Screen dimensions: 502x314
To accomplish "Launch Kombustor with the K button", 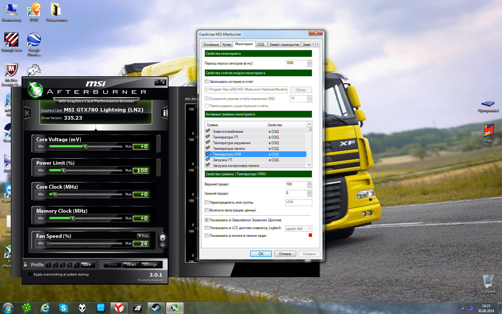I will tap(27, 113).
